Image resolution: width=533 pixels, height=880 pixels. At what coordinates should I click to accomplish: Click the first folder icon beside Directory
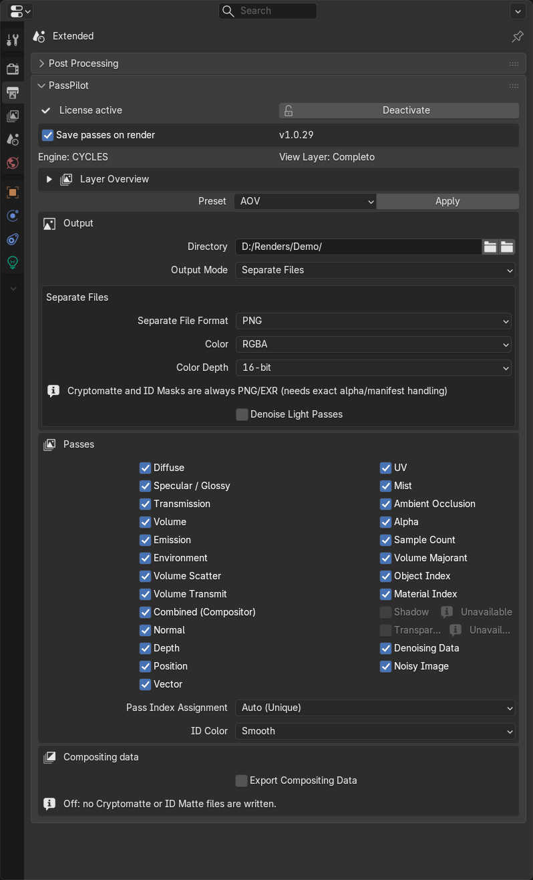point(490,247)
